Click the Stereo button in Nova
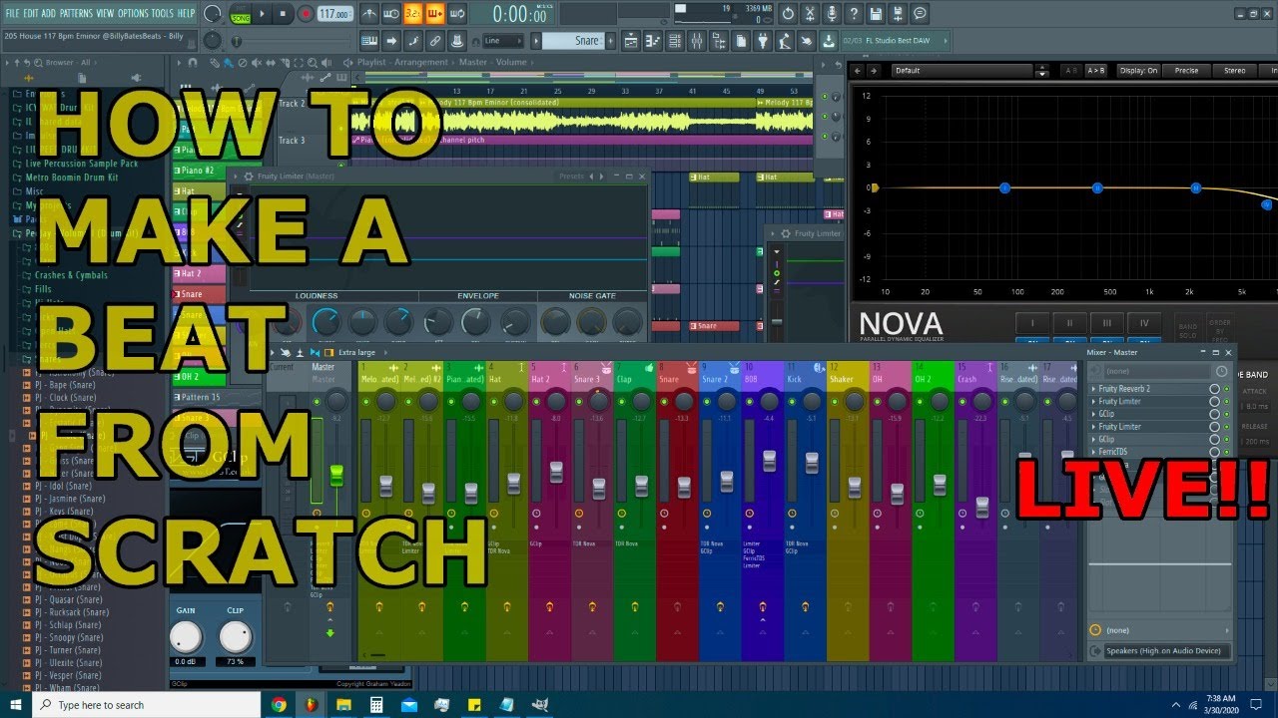1278x718 pixels. point(1235,71)
